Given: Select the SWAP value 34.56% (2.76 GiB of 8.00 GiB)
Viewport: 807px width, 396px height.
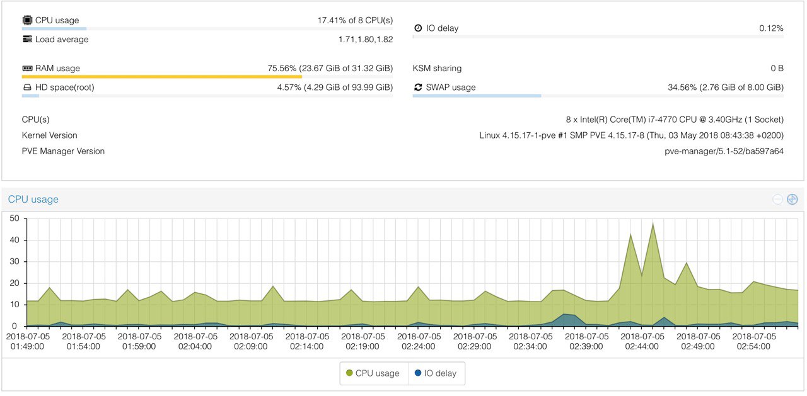Looking at the screenshot, I should click(726, 87).
